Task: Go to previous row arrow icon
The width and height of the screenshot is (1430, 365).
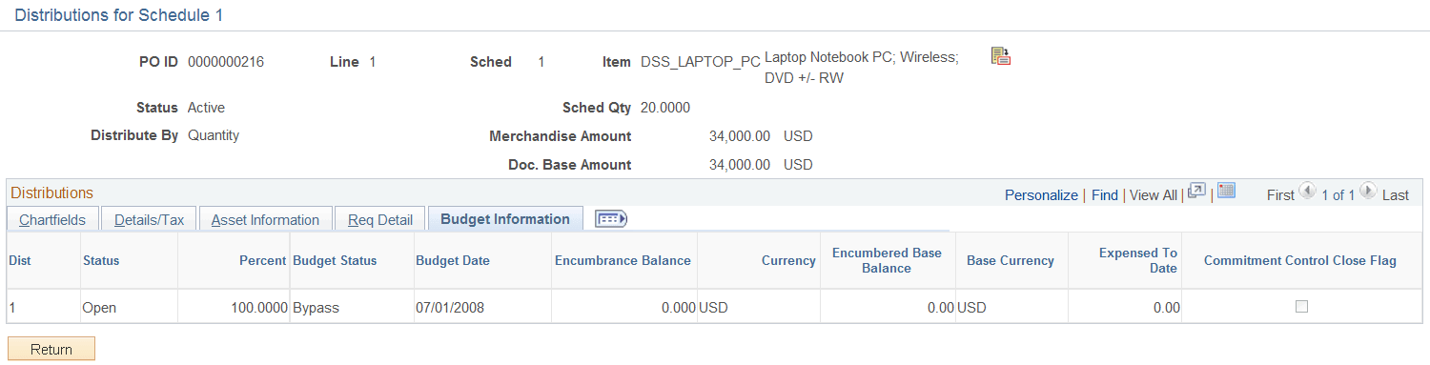Action: pyautogui.click(x=1307, y=192)
